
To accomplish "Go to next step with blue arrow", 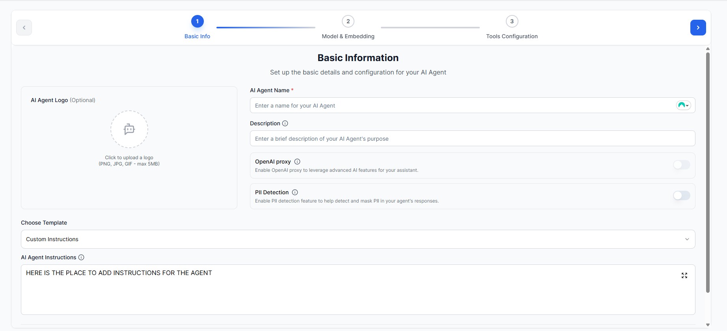I will tap(698, 28).
